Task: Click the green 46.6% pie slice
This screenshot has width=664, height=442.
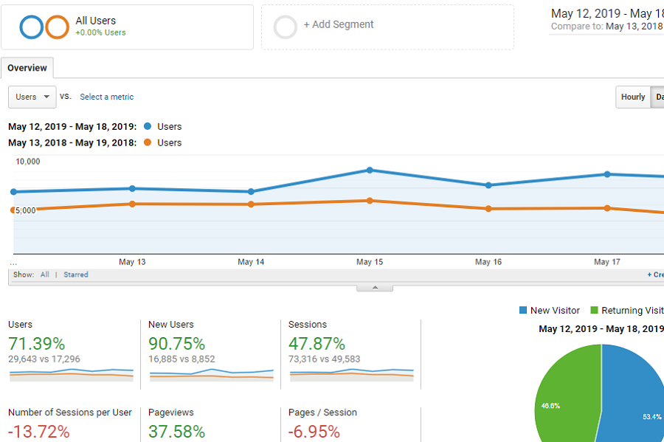Action: click(567, 394)
